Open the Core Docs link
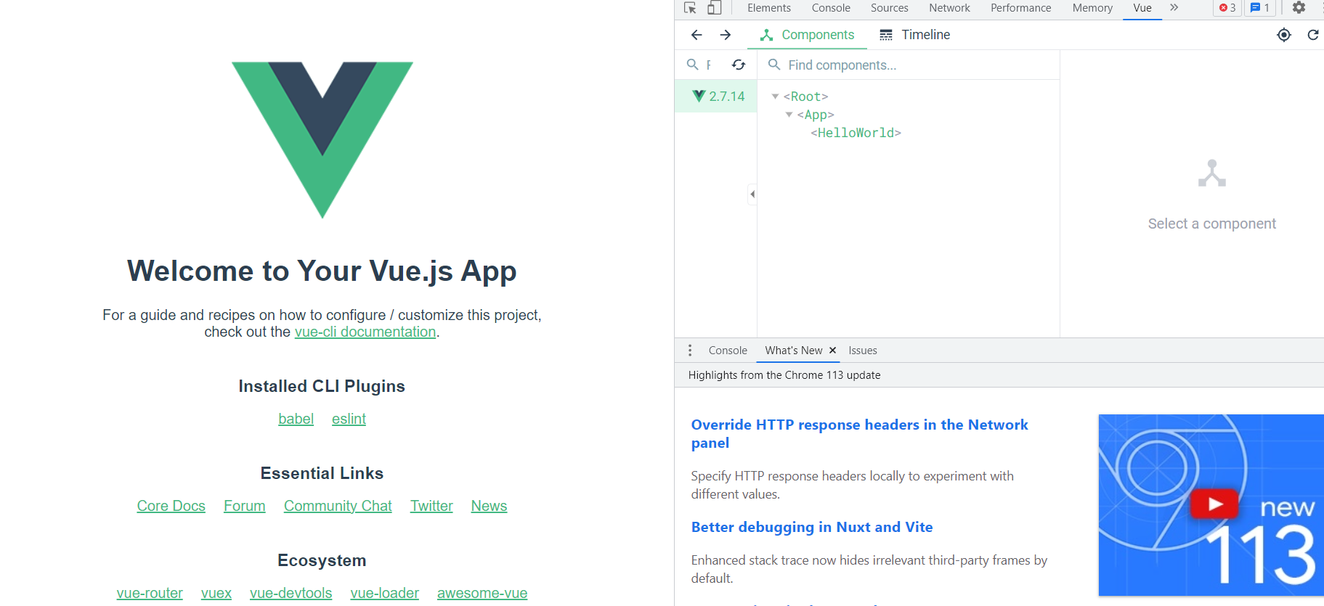Screen dimensions: 1324x606 [x=171, y=506]
